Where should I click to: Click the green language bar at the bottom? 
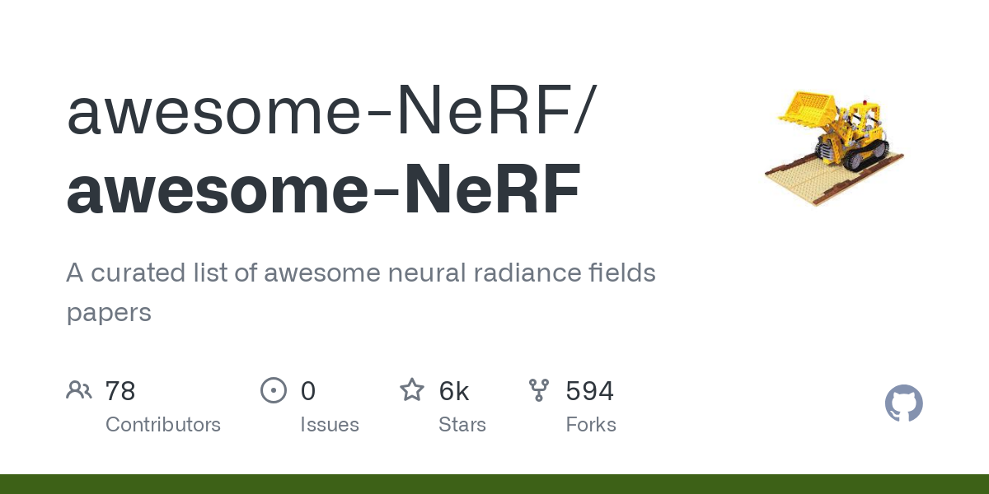coord(494,484)
